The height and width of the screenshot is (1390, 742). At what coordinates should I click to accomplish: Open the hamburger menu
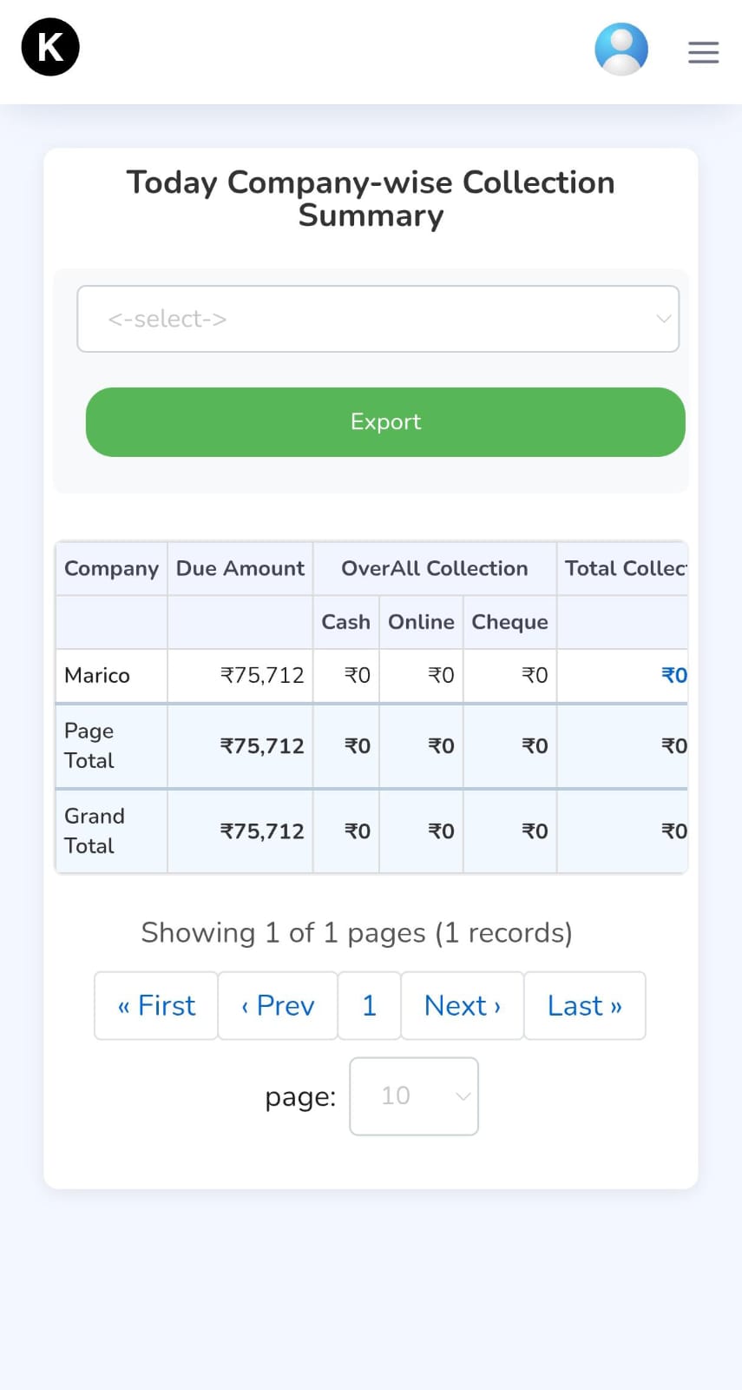[703, 52]
